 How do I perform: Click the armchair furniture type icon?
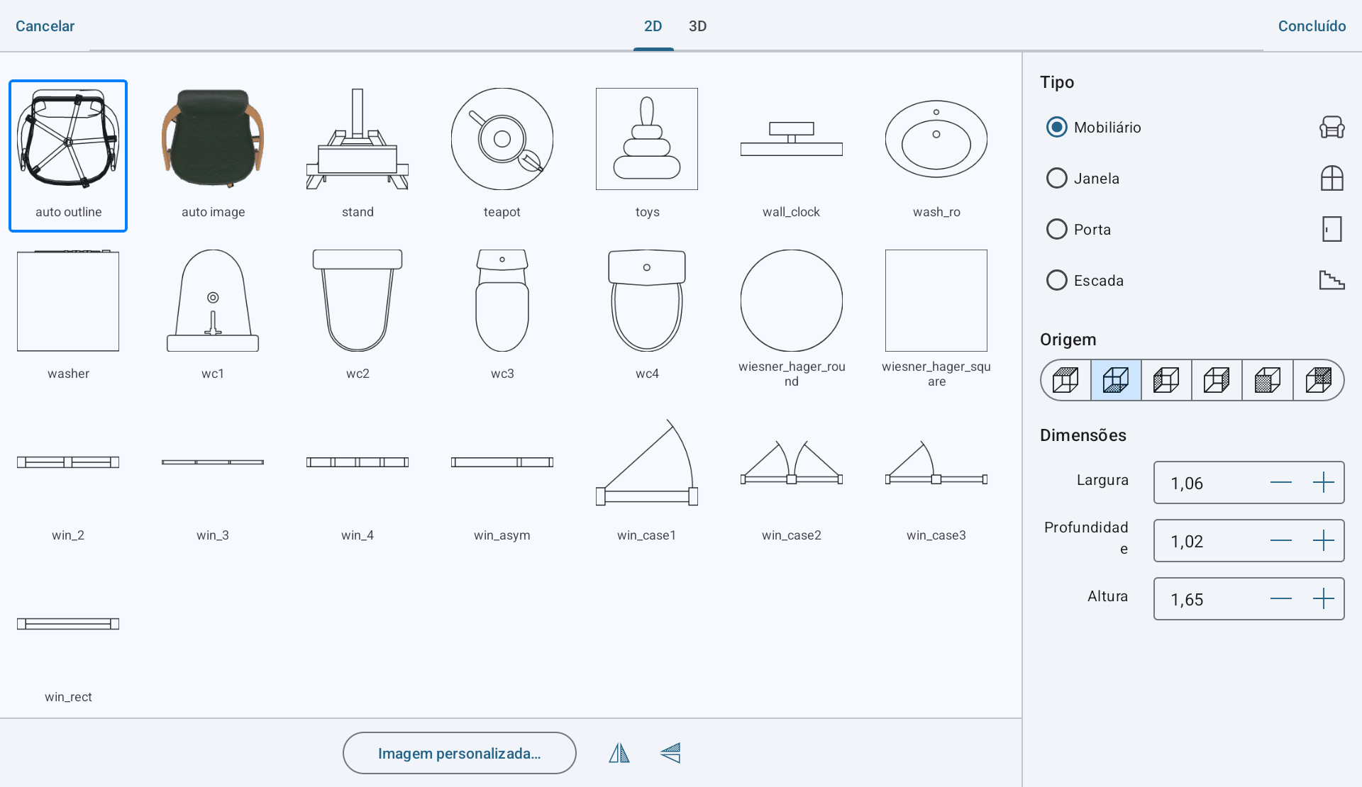1331,127
